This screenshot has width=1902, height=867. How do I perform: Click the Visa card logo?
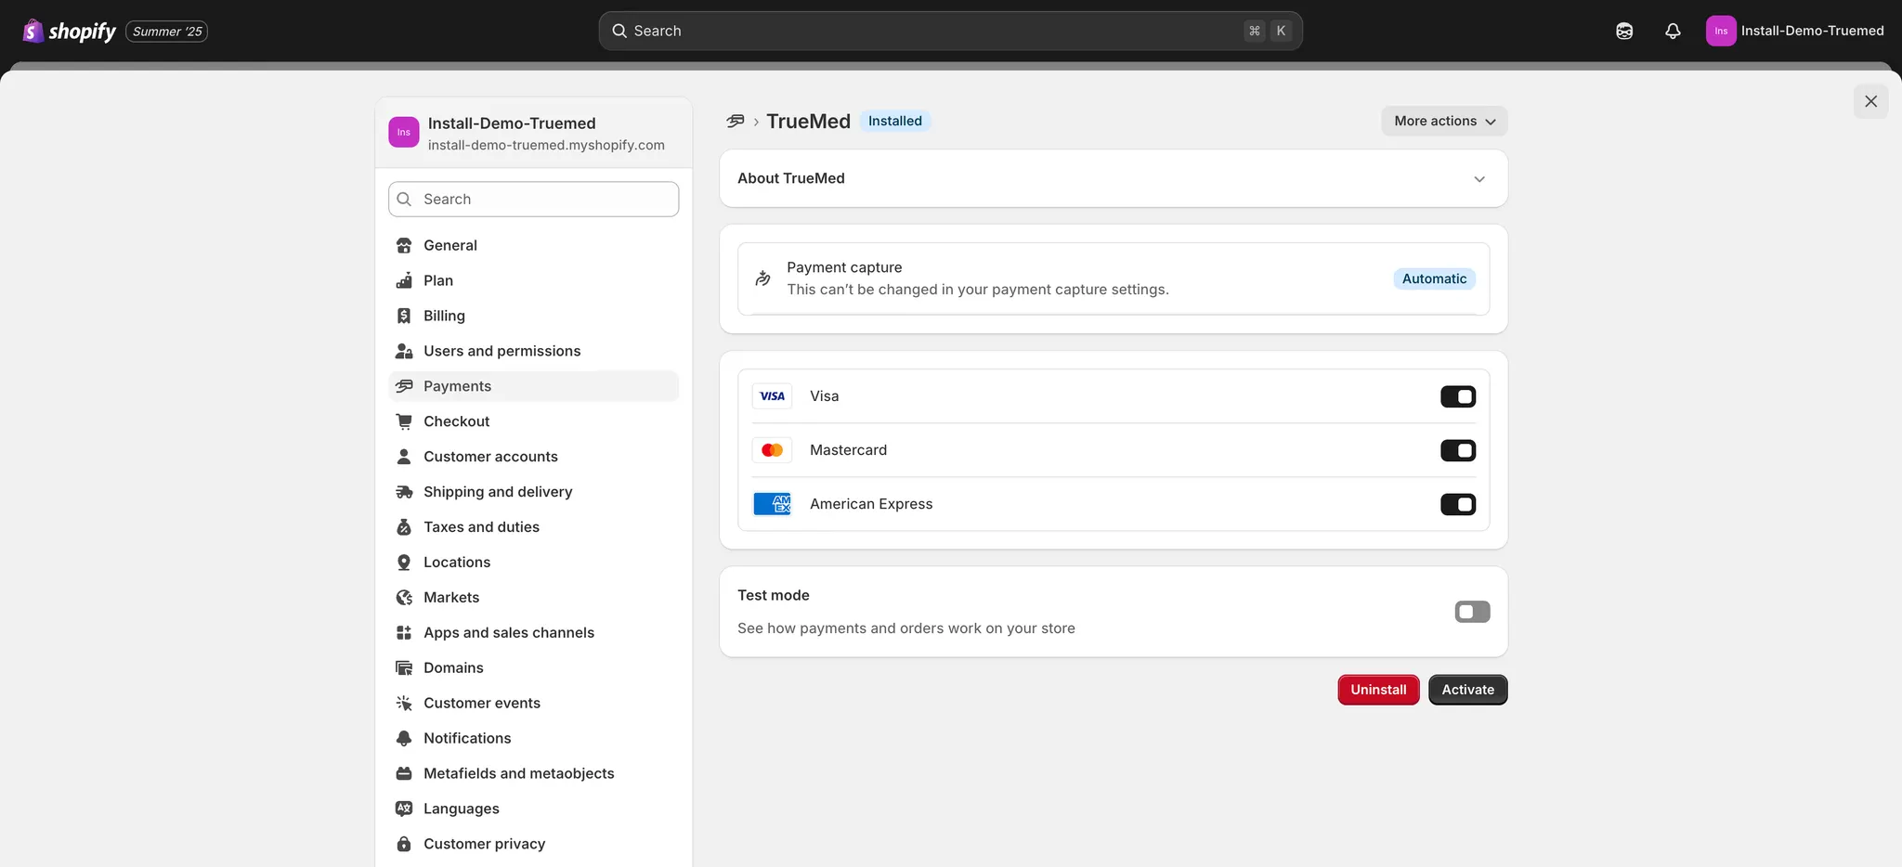tap(772, 396)
